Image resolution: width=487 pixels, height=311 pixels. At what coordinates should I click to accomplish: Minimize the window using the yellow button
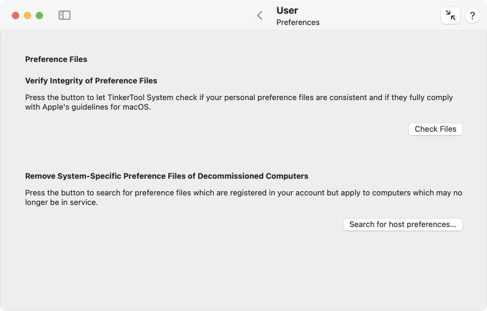27,15
